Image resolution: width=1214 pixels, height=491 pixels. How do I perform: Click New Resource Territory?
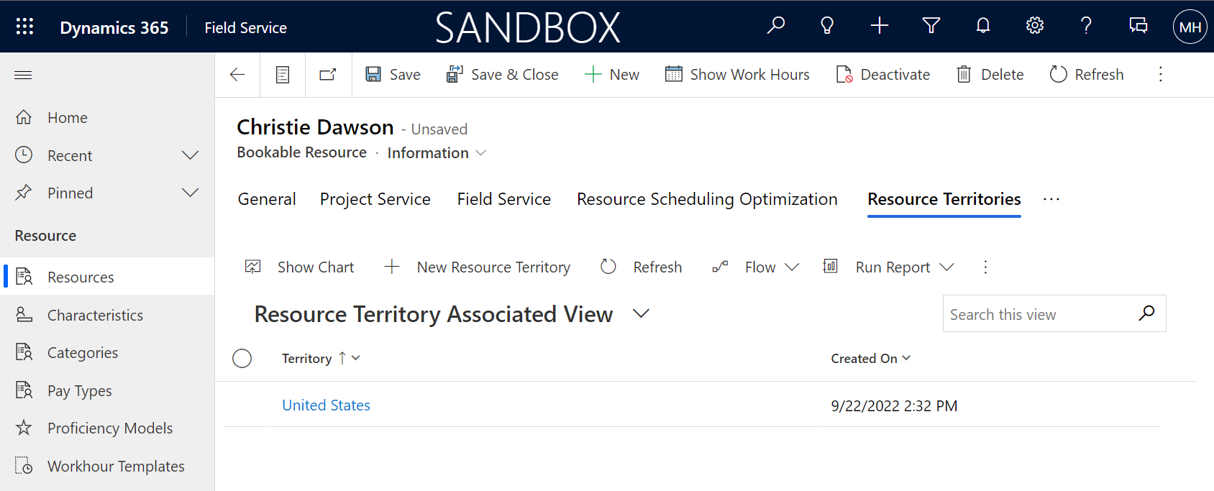(x=478, y=267)
